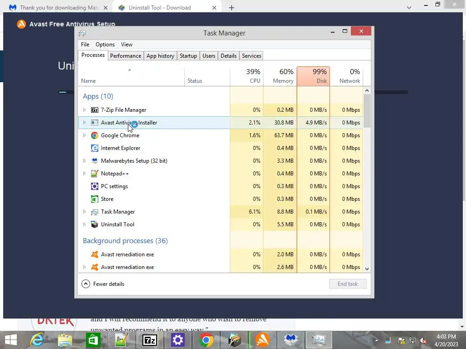Click the Task Manager title bar icon

[82, 33]
